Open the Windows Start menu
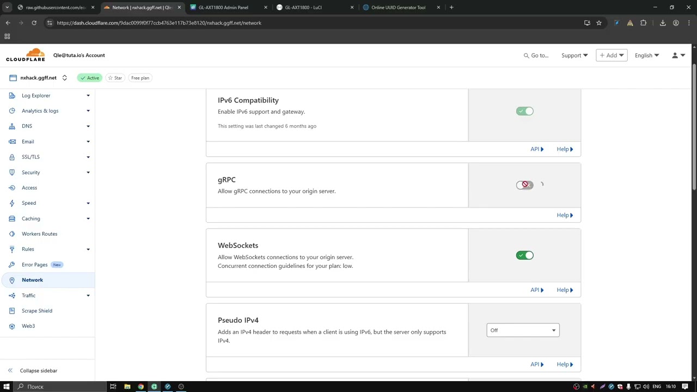697x392 pixels. point(7,387)
